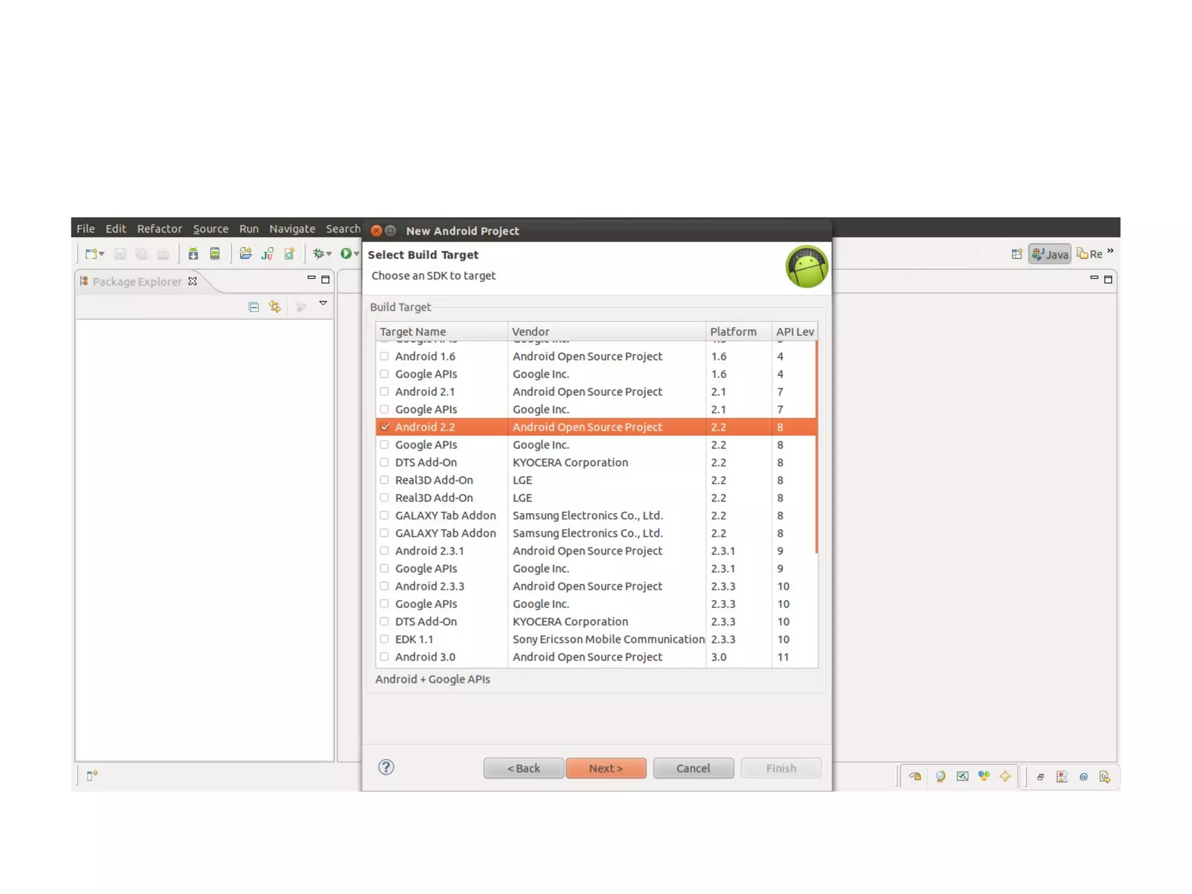Open the Android Virtual Device Manager icon
The width and height of the screenshot is (1192, 894).
[215, 254]
